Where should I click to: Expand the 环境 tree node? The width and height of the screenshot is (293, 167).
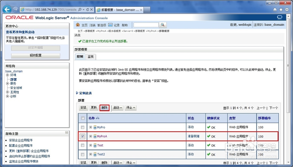[x=8, y=75]
